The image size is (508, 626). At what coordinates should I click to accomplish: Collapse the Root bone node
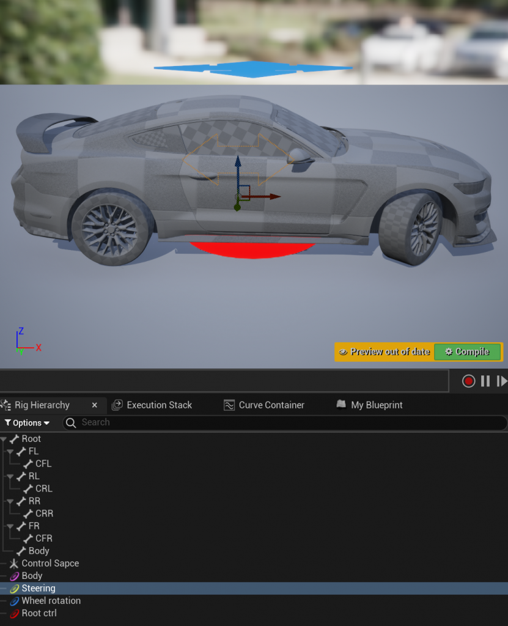pos(4,439)
